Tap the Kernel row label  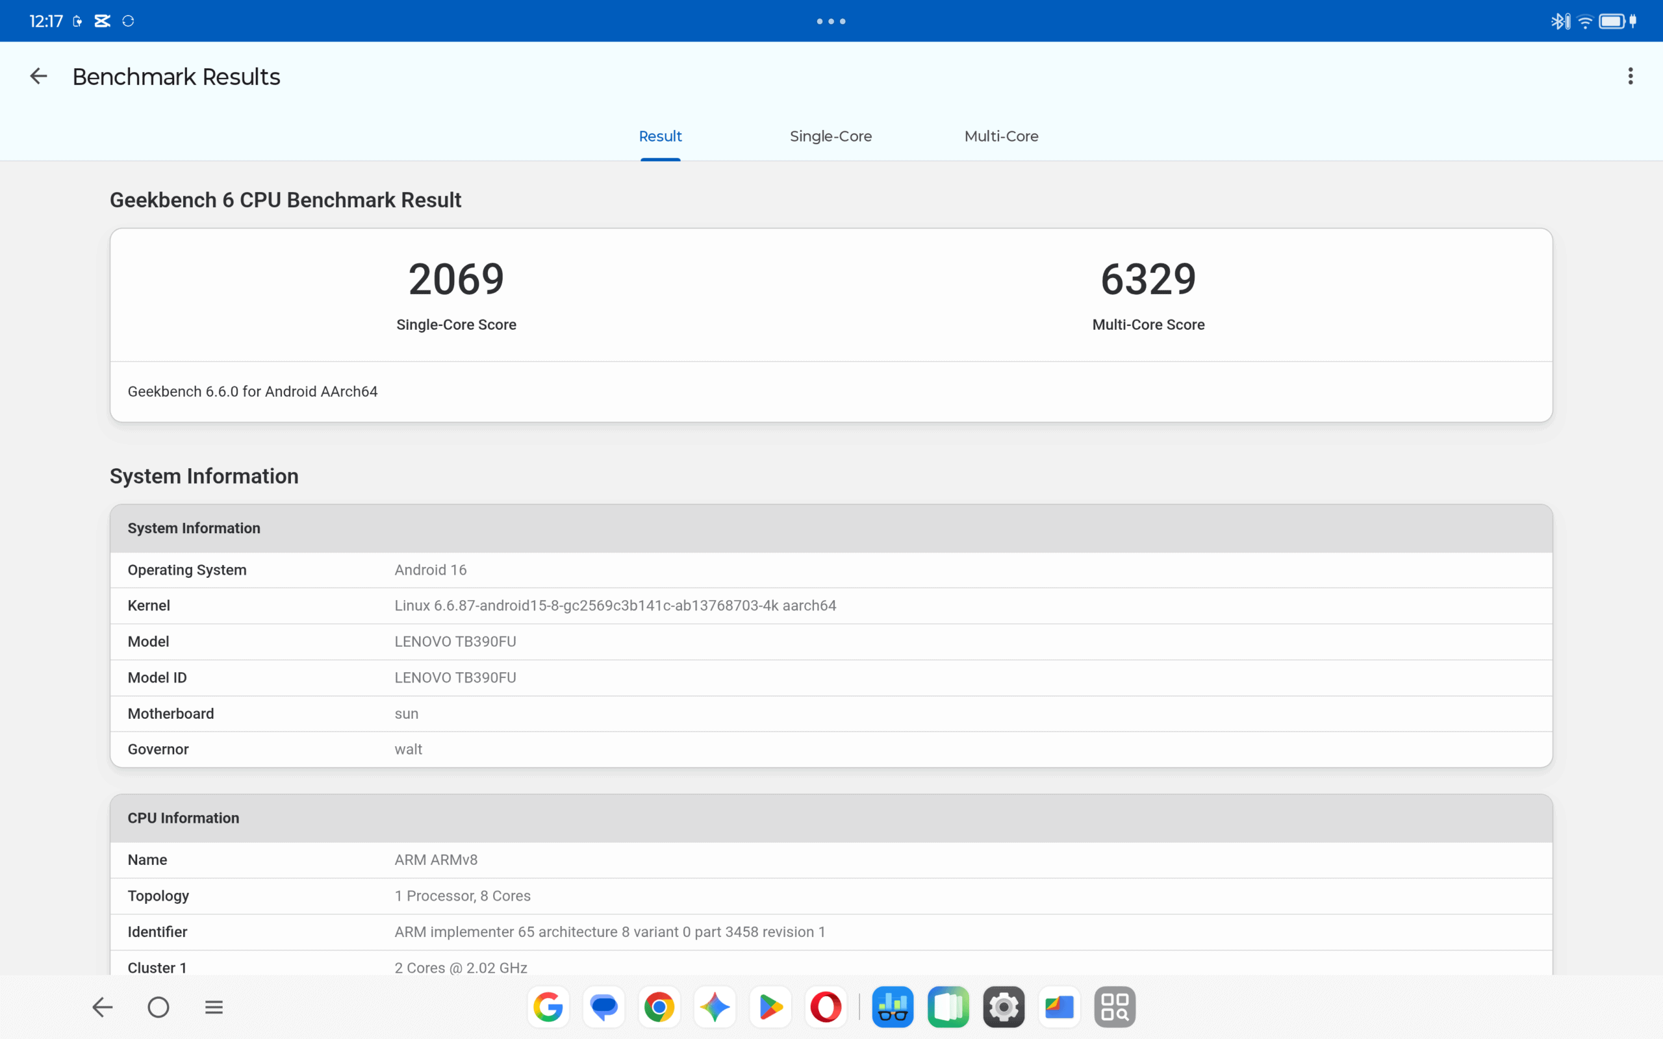click(x=148, y=605)
